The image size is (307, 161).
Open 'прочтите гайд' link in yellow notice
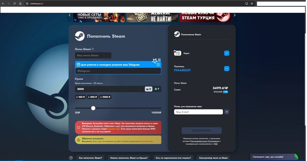[147, 141]
